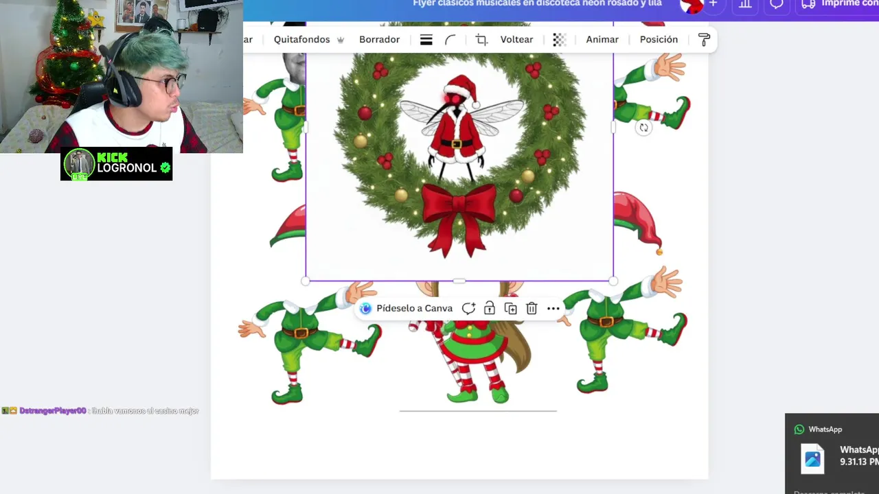Open border style lines icon
The width and height of the screenshot is (879, 494).
pyautogui.click(x=426, y=40)
